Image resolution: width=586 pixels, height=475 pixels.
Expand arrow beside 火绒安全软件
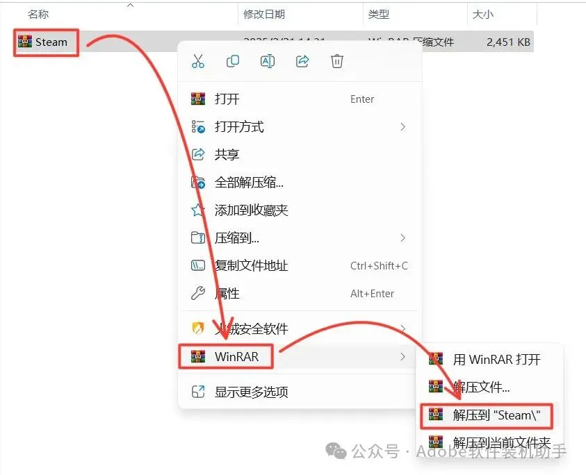[x=402, y=328]
